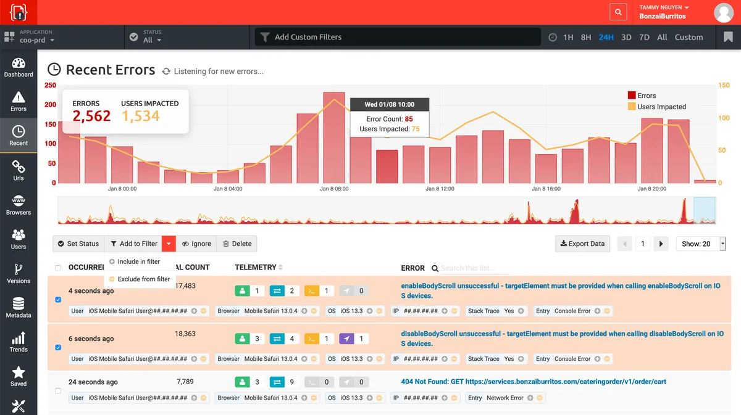This screenshot has height=415, width=741.
Task: Check the 404 Not Found row checkbox
Action: [x=58, y=390]
